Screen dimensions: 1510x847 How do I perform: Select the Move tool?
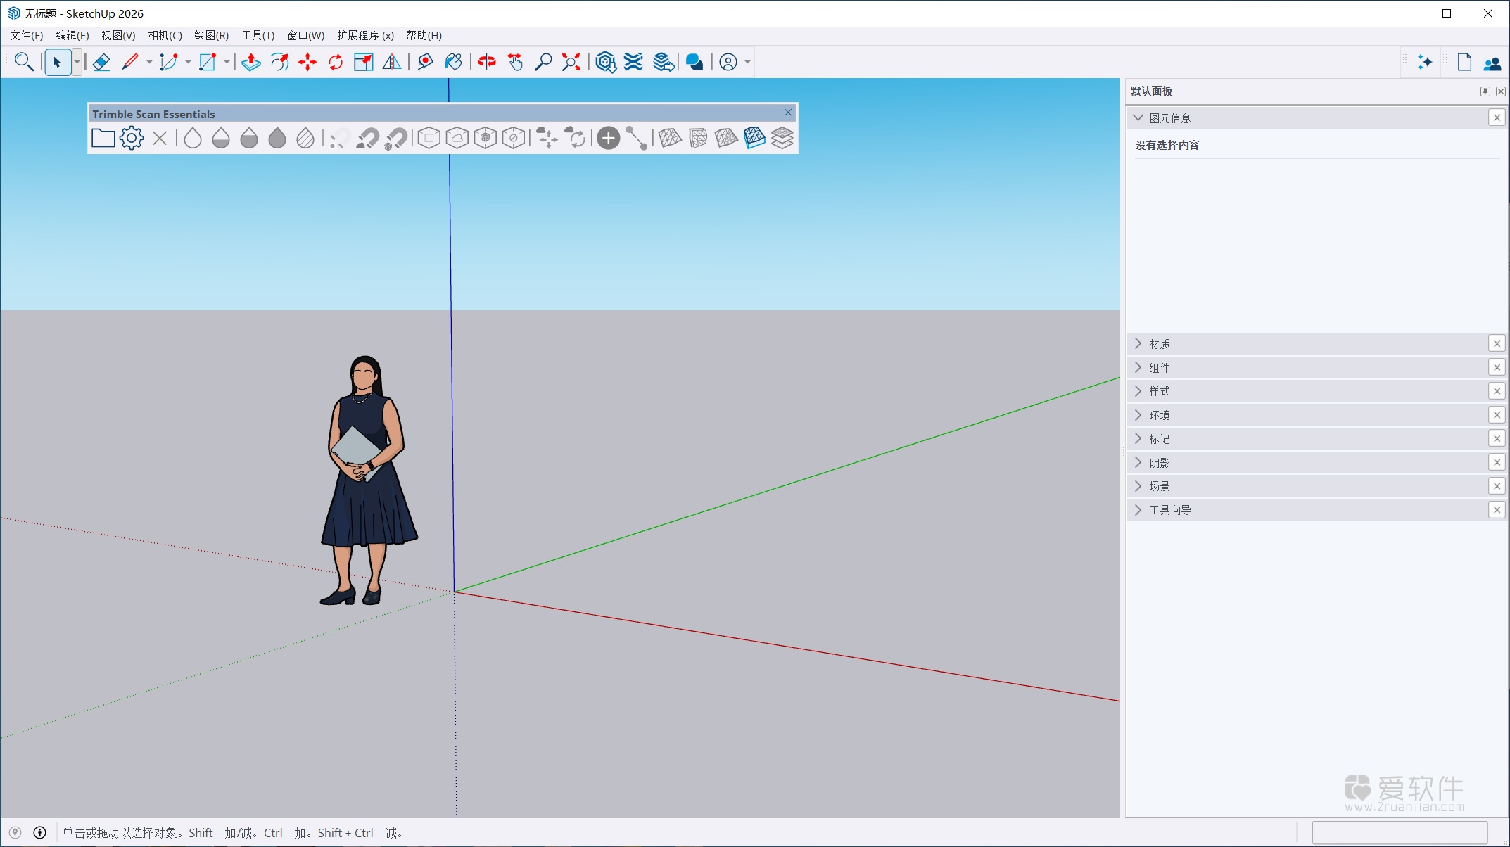pyautogui.click(x=307, y=62)
